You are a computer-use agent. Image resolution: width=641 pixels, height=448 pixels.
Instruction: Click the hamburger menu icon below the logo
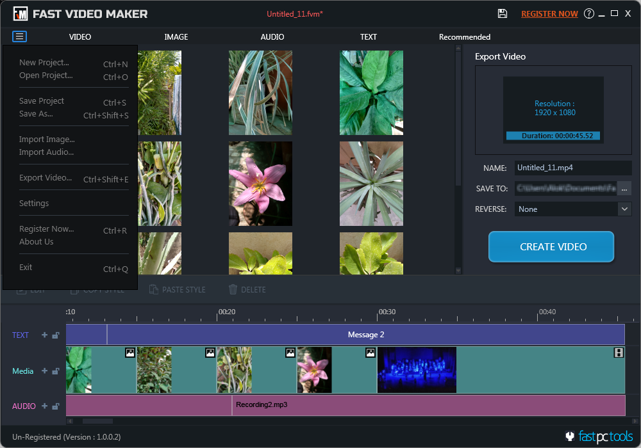[x=19, y=36]
